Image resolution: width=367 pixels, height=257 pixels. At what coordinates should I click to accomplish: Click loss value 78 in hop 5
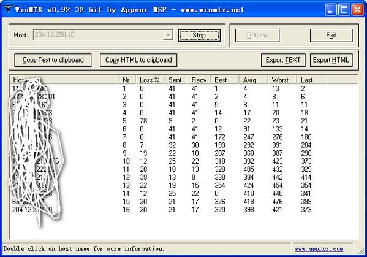(143, 121)
